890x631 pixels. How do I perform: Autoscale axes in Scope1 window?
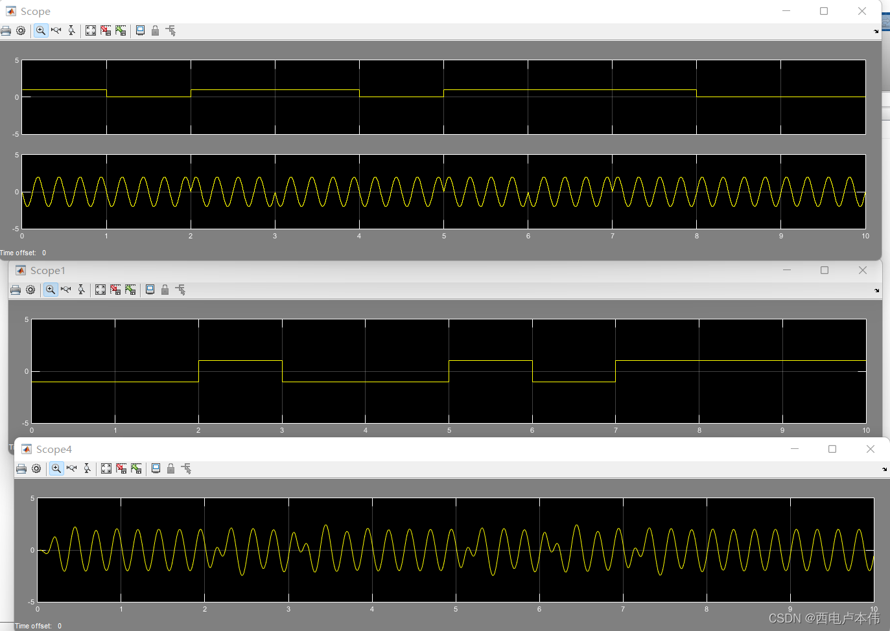point(100,290)
